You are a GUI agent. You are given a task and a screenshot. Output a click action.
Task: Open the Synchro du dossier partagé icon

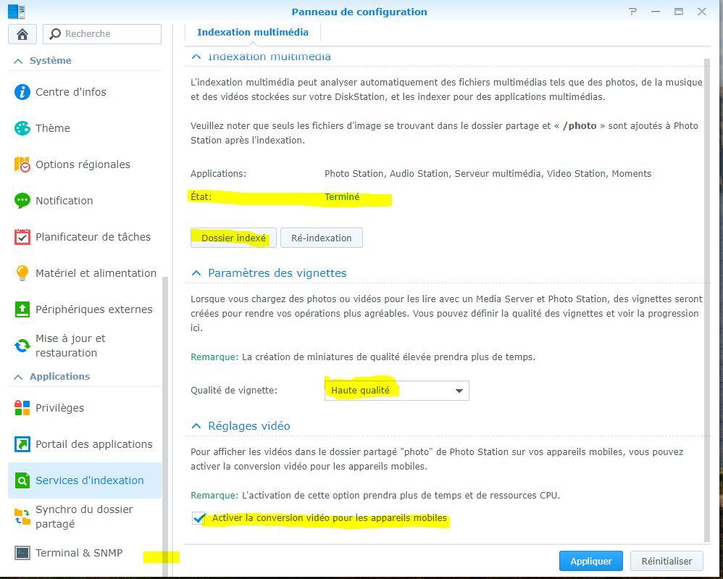[x=22, y=517]
